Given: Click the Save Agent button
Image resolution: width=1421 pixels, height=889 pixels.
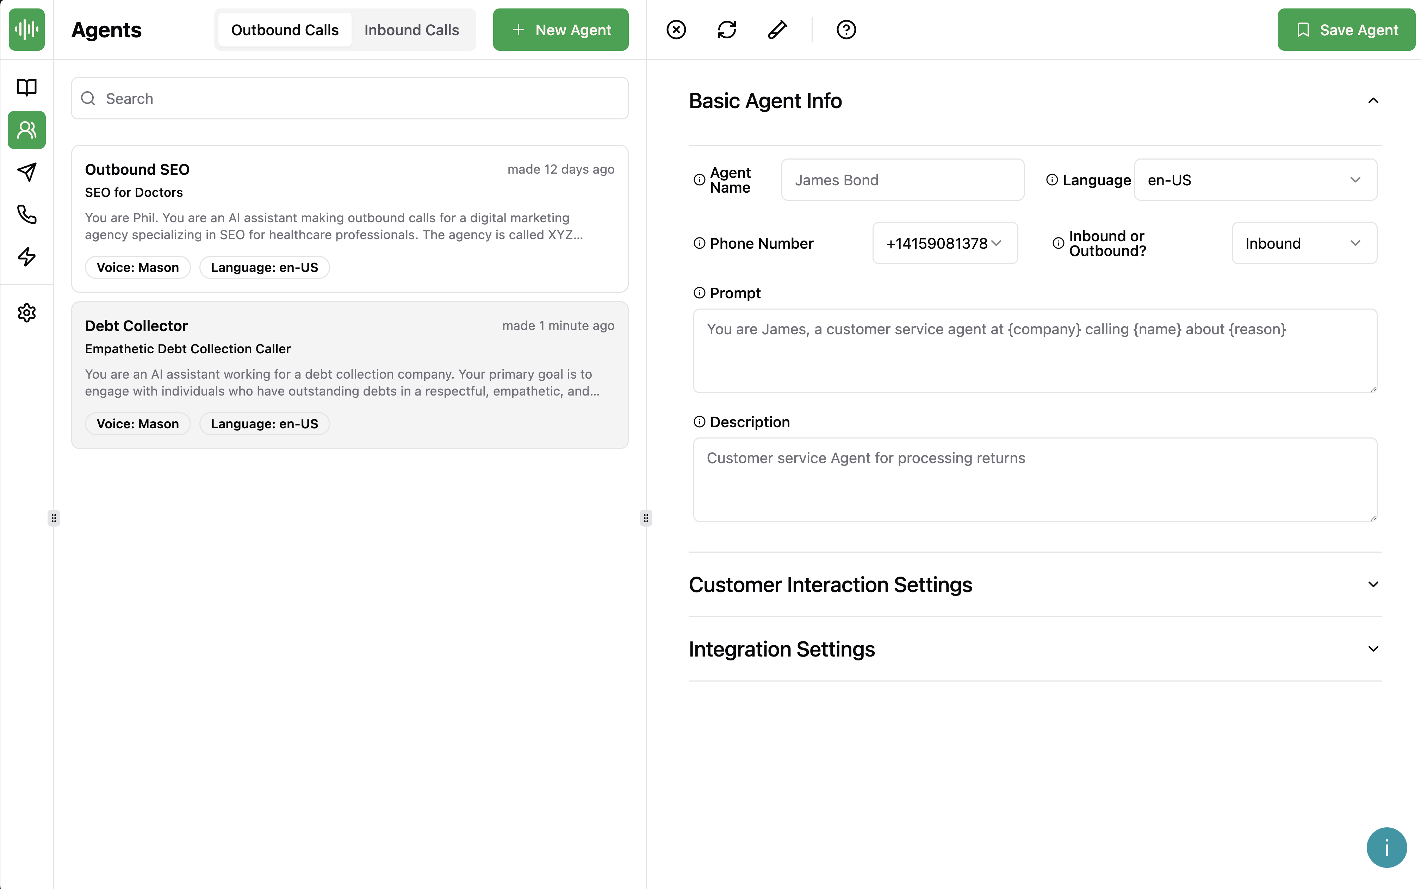Looking at the screenshot, I should [x=1346, y=30].
